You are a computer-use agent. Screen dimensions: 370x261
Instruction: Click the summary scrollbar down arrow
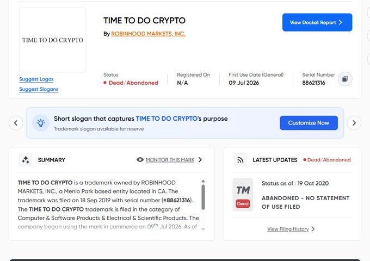point(203,229)
